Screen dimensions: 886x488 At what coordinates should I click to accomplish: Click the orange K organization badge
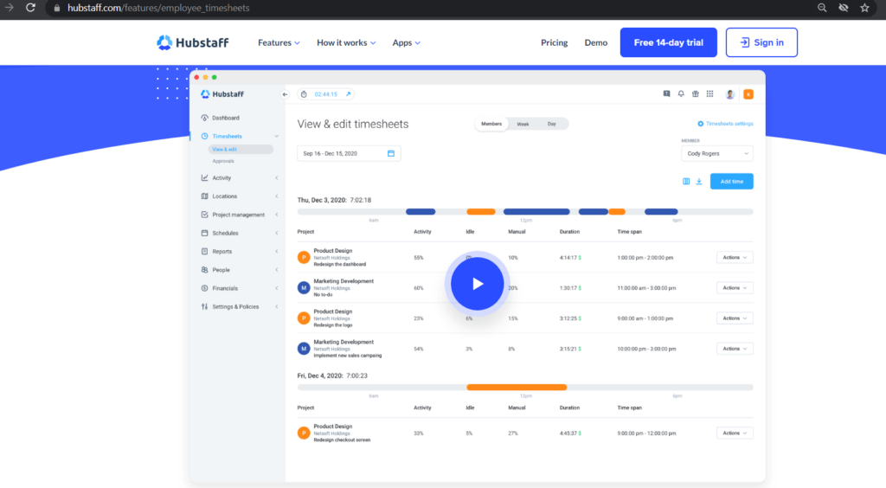(748, 94)
